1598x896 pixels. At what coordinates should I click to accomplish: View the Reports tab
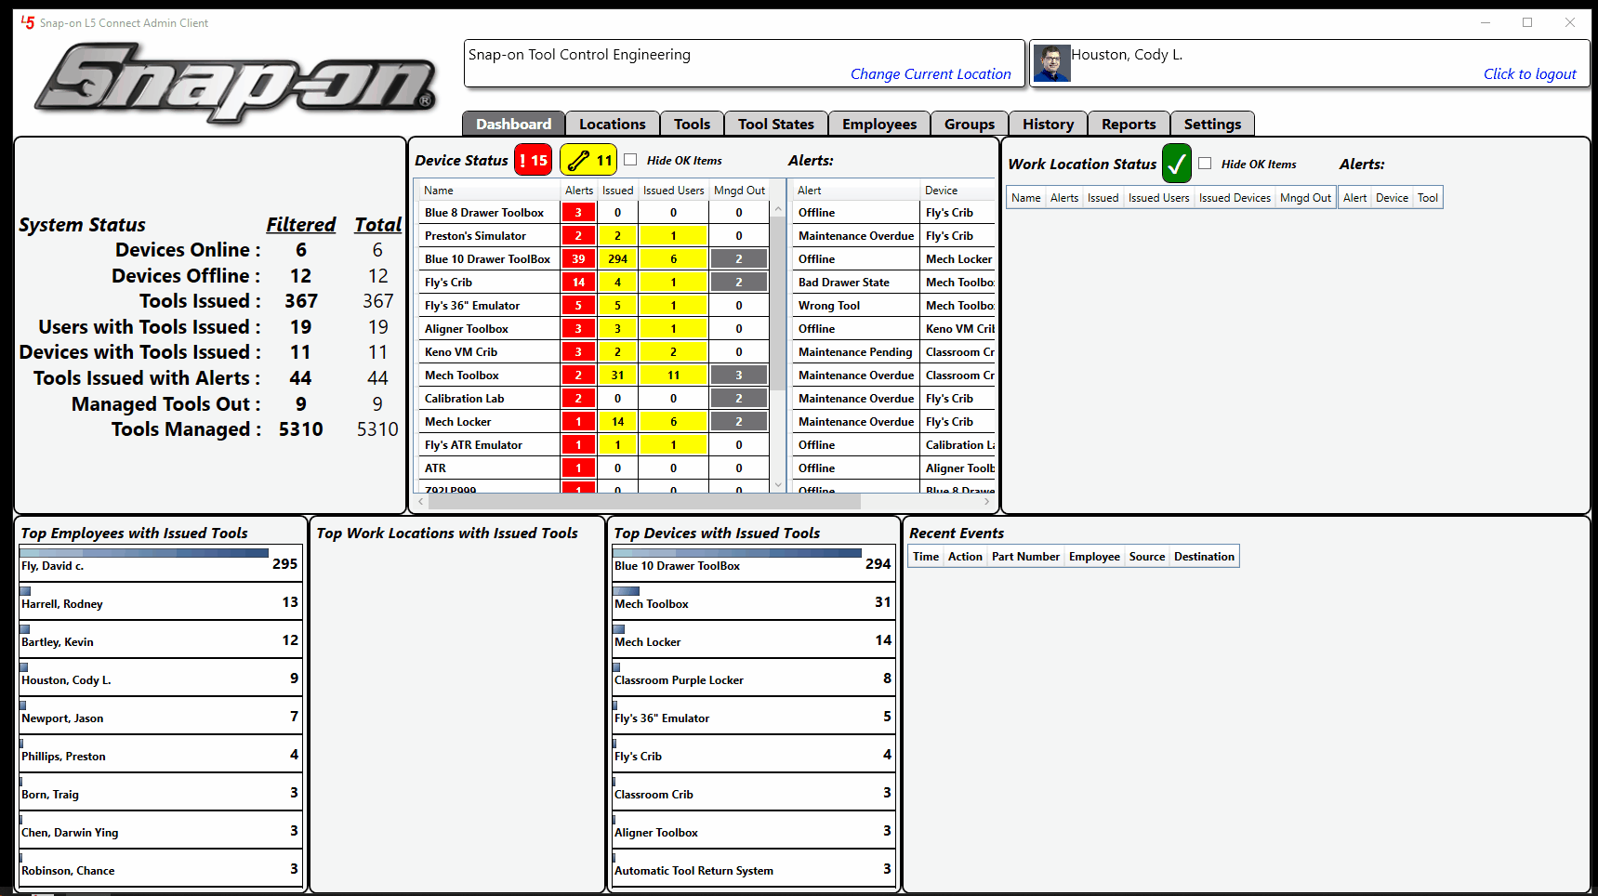pos(1129,124)
